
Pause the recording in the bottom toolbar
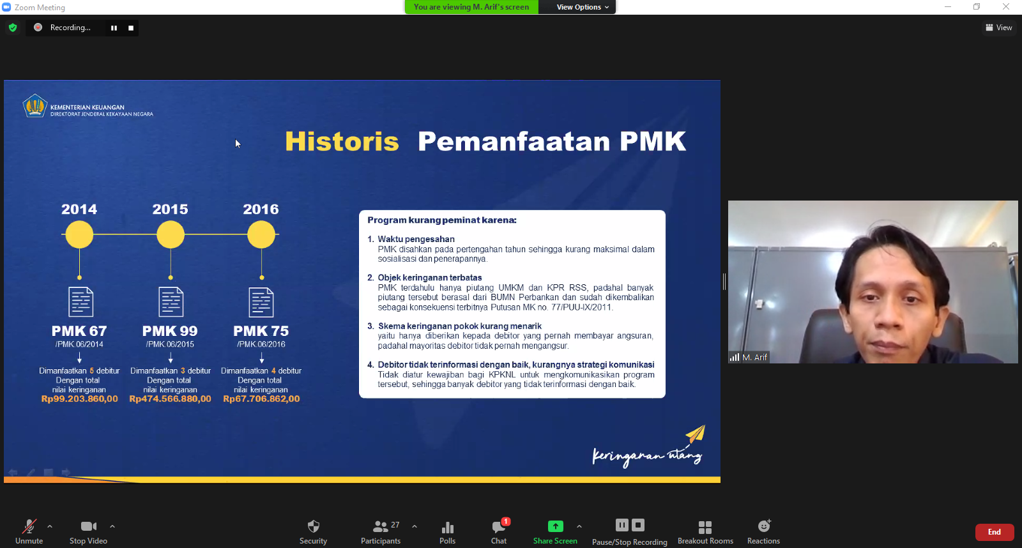pos(622,525)
